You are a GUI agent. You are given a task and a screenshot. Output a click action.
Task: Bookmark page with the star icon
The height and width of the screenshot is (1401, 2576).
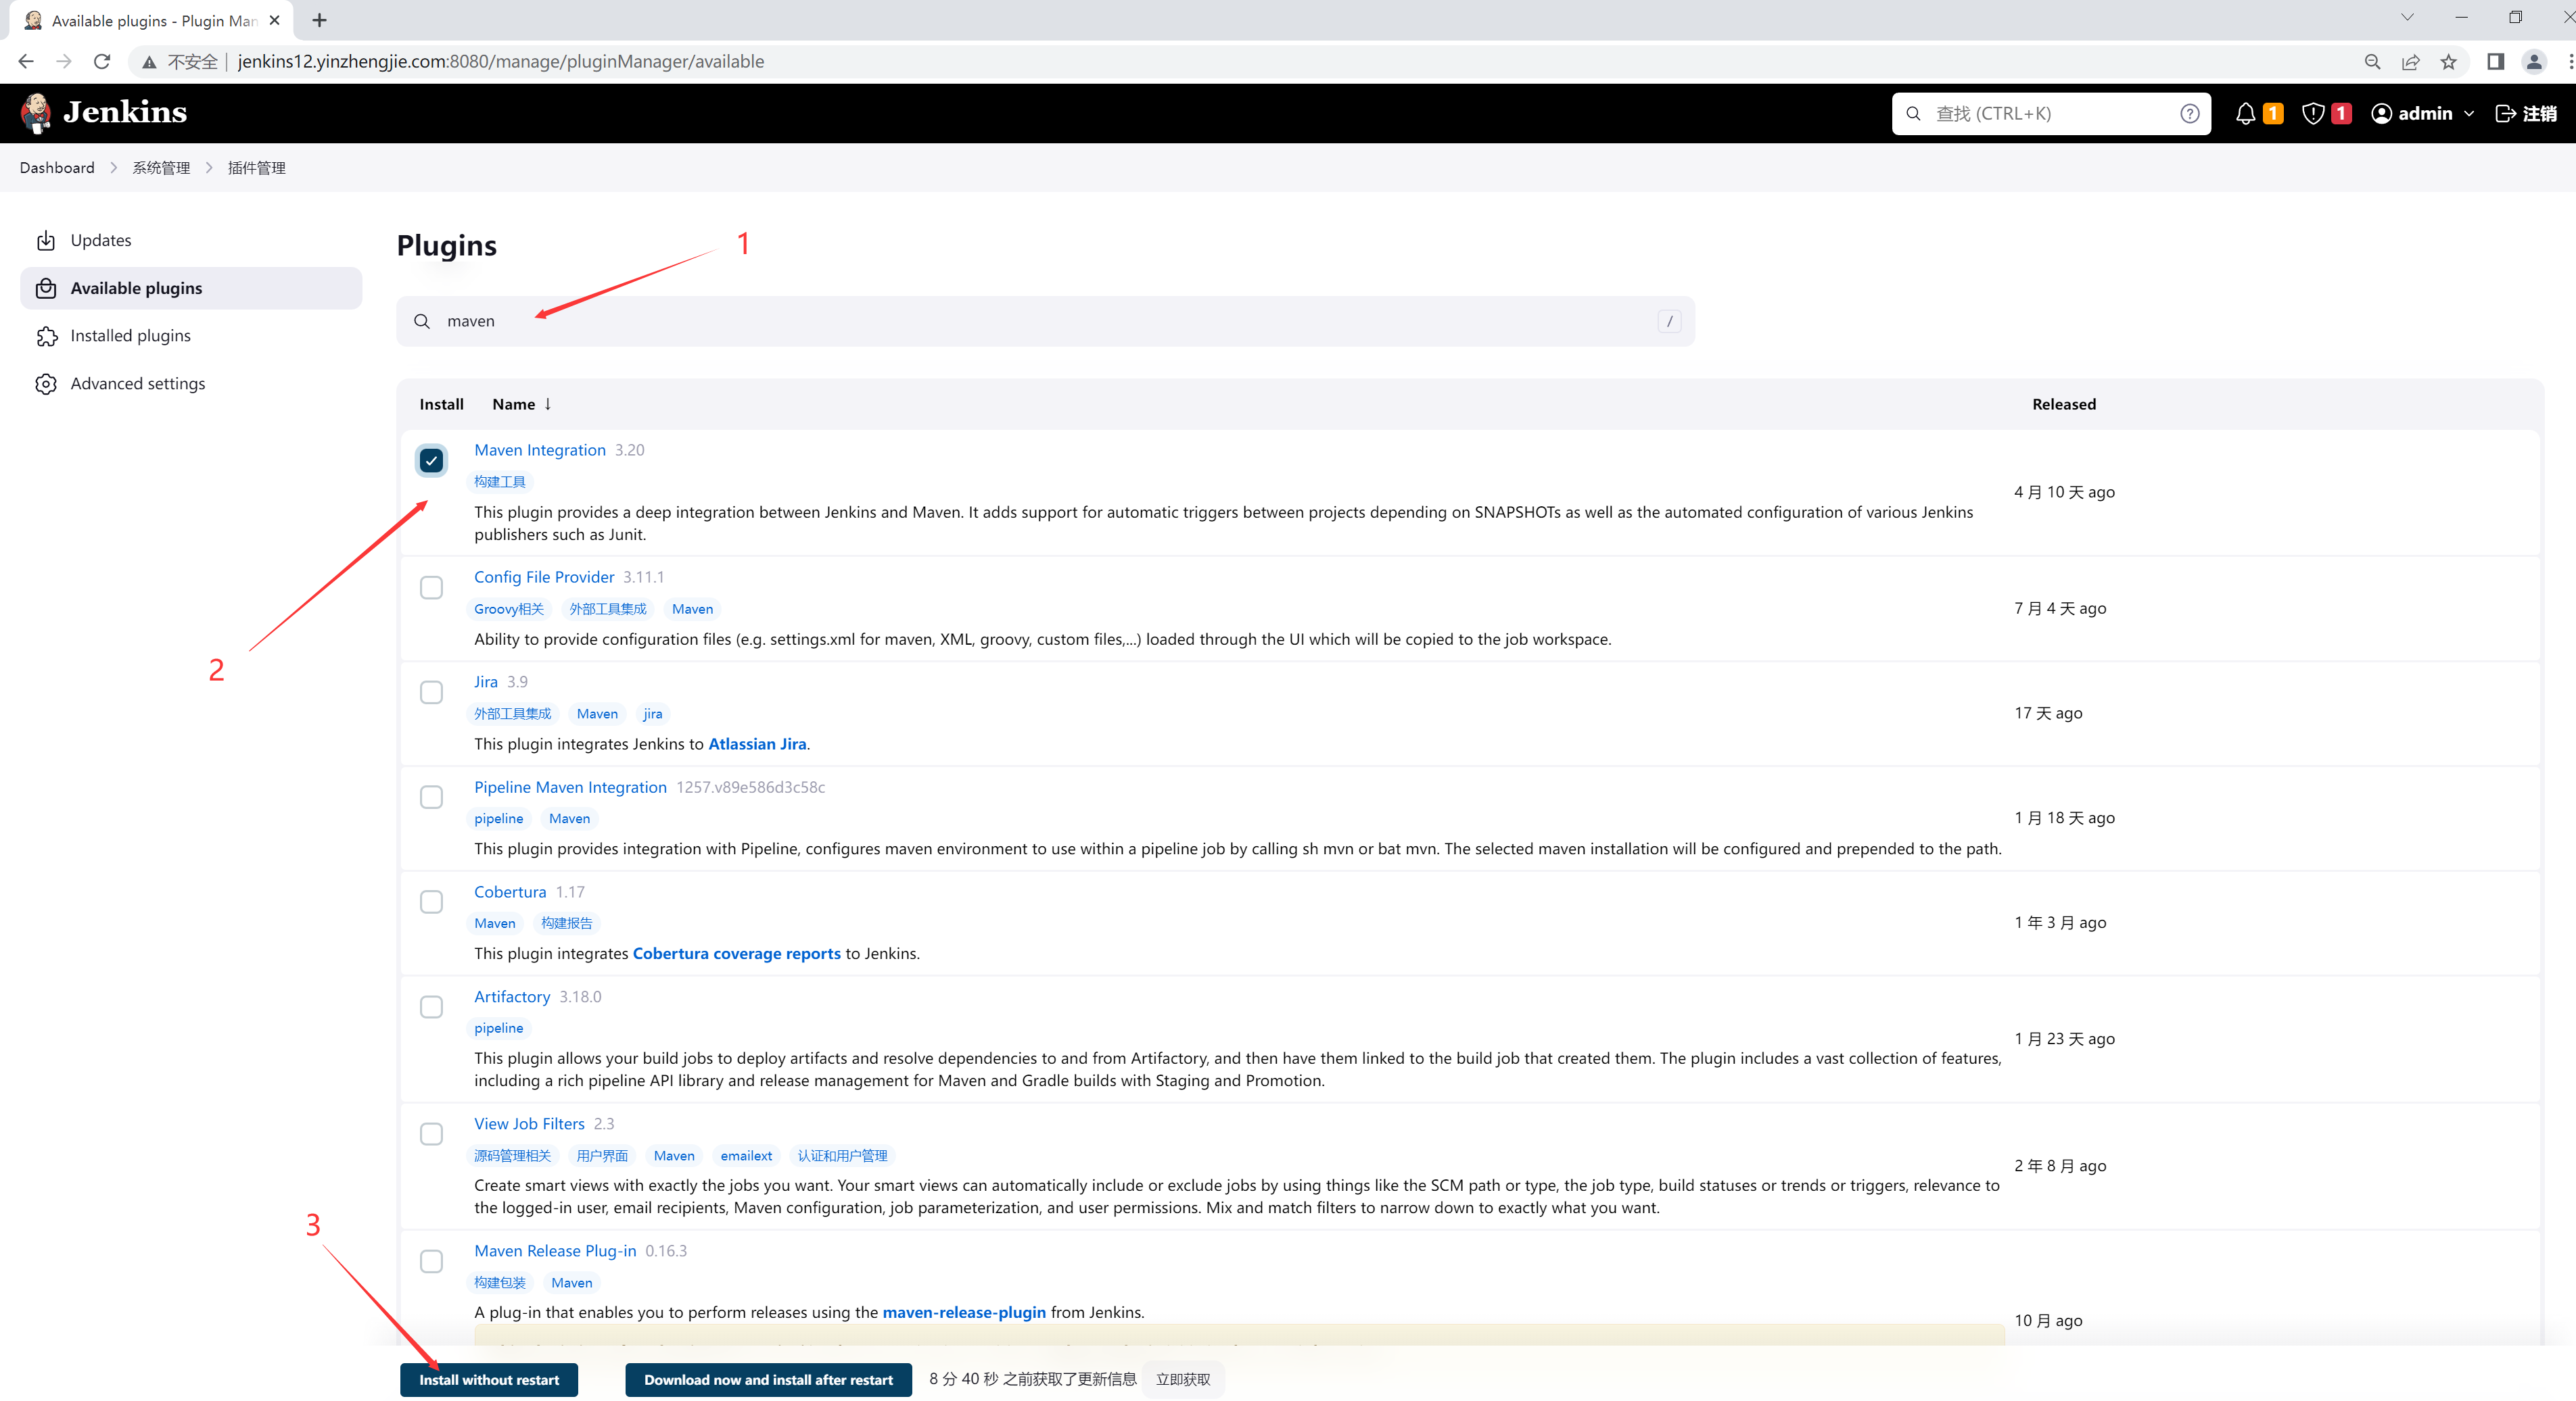coord(2448,62)
